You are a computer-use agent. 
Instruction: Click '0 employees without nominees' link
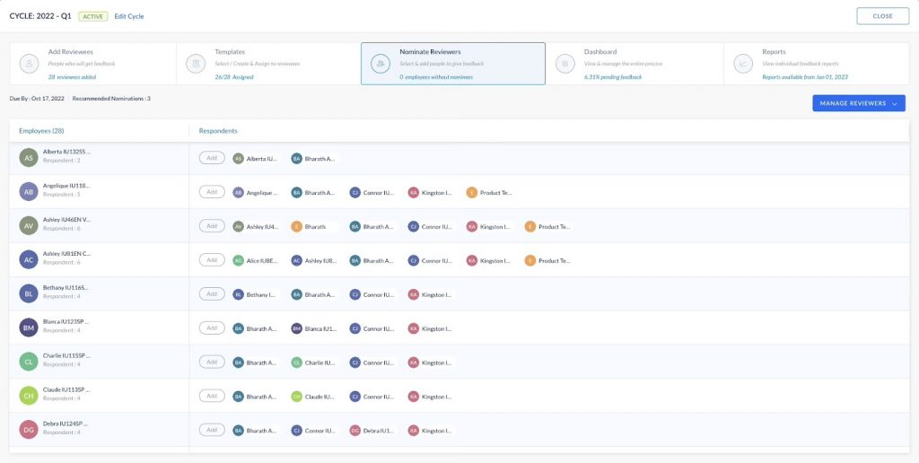click(436, 77)
